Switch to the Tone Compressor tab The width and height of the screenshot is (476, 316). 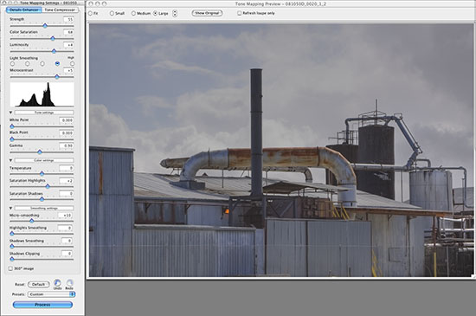(60, 10)
